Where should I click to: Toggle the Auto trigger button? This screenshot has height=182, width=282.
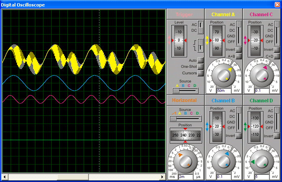200,60
